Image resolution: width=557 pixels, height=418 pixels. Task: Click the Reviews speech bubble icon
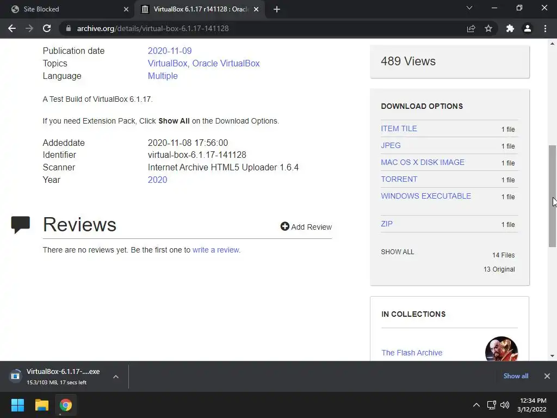point(21,225)
